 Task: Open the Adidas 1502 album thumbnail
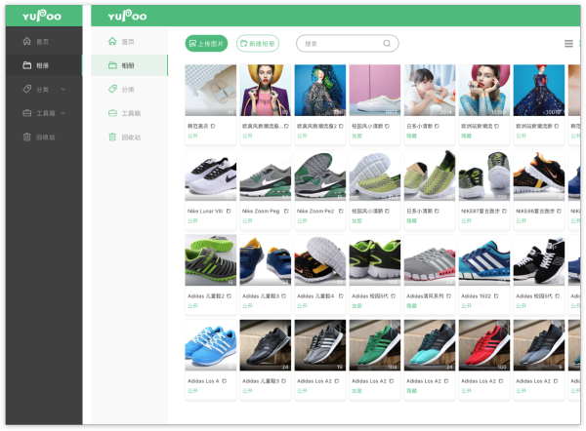click(483, 260)
